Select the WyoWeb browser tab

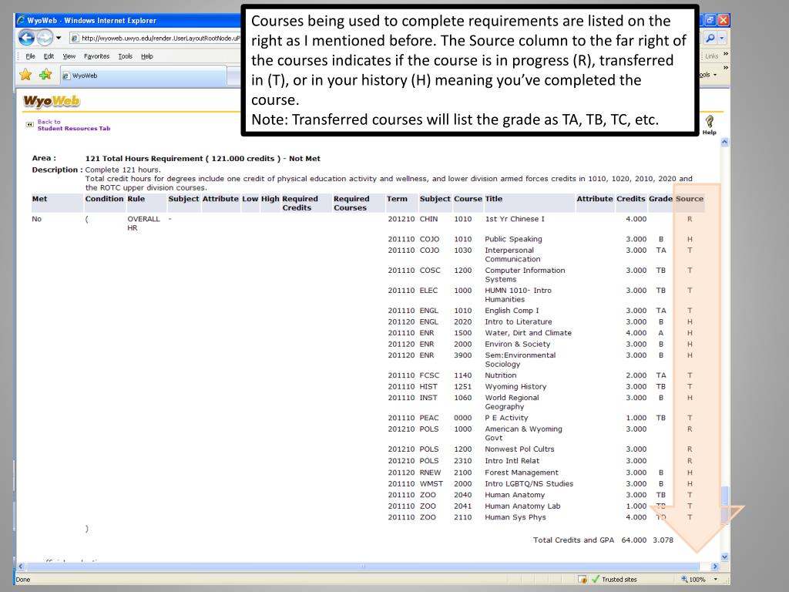143,76
